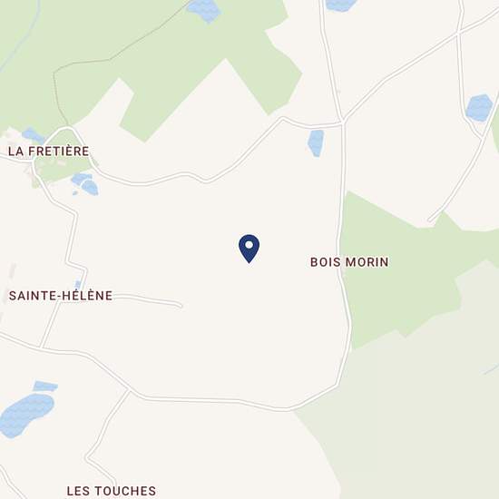
Task: Click the road junction north of Bois Morin
Action: pos(342,122)
